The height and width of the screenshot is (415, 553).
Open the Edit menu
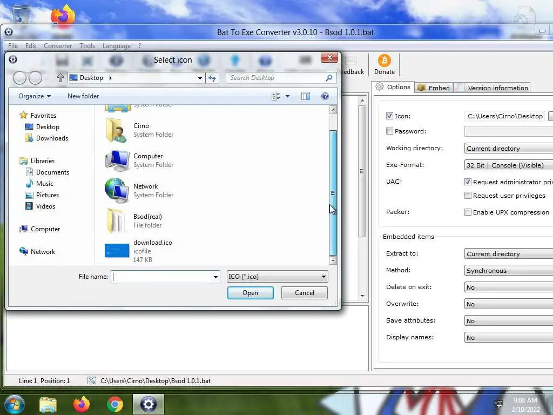pyautogui.click(x=31, y=46)
